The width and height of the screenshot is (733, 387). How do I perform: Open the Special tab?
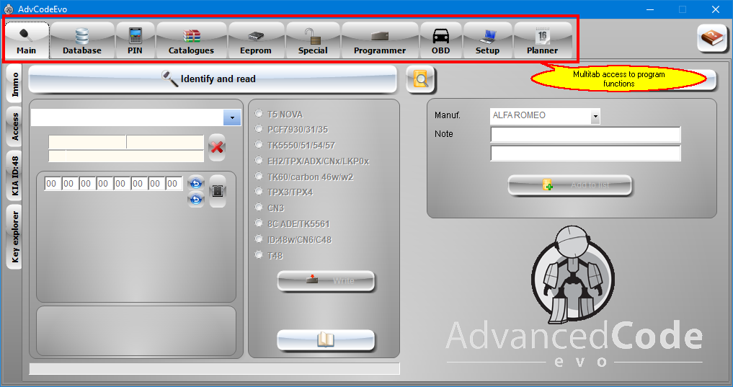313,40
